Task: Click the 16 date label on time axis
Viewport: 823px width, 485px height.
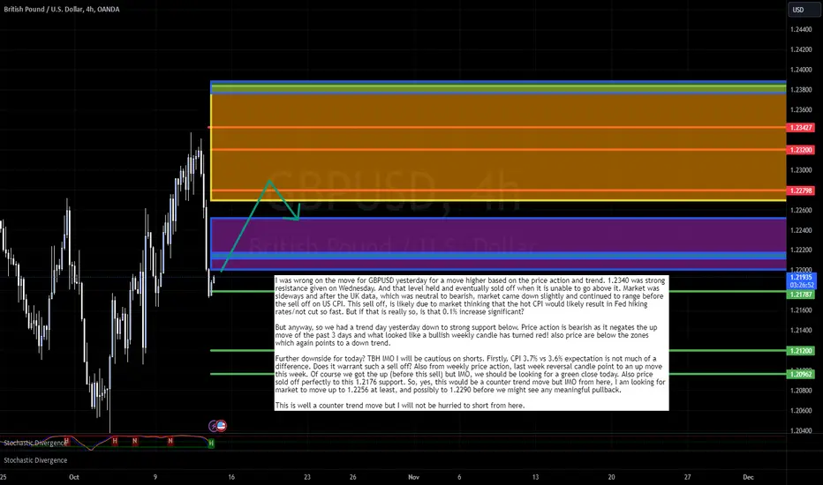Action: (231, 477)
